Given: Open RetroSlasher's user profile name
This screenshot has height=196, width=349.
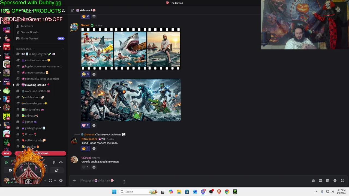Looking at the screenshot, I should pyautogui.click(x=89, y=139).
